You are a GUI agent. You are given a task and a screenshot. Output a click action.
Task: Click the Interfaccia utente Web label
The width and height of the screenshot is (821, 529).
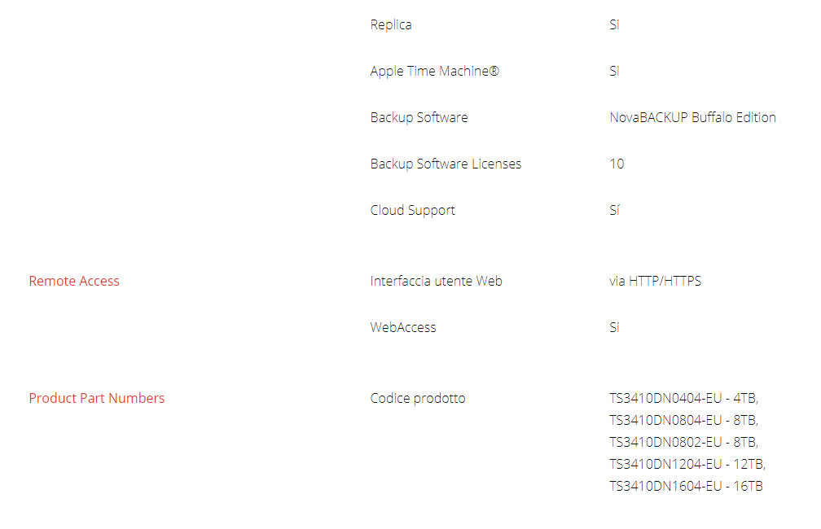[x=436, y=281]
